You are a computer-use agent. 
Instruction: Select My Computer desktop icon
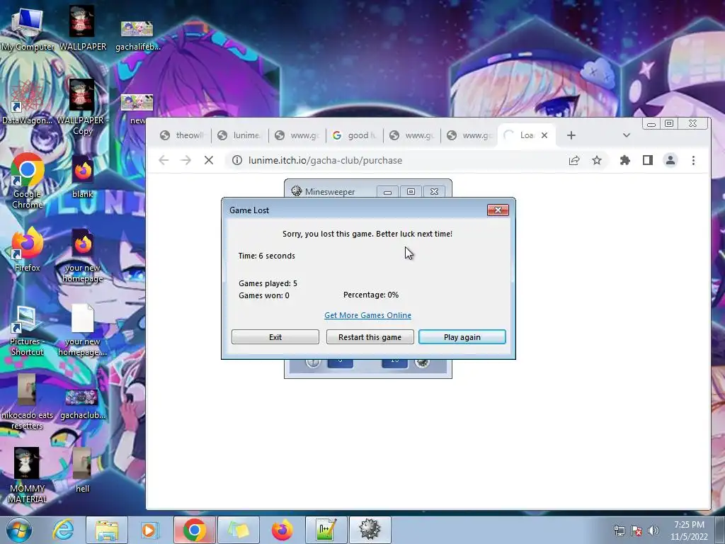click(28, 28)
